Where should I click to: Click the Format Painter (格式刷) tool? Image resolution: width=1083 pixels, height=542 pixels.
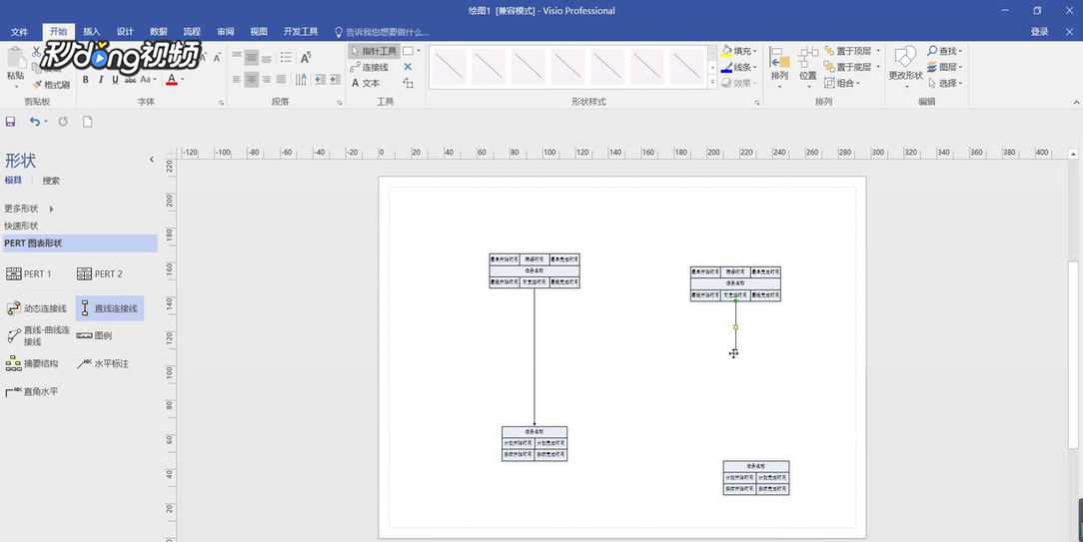[x=51, y=85]
